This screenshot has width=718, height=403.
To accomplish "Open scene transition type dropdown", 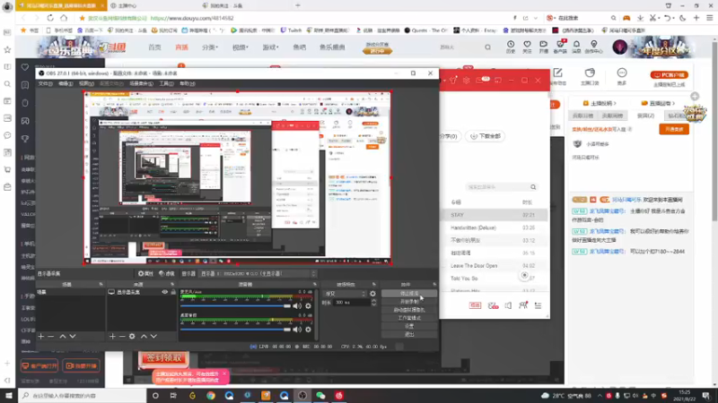I will [x=345, y=294].
